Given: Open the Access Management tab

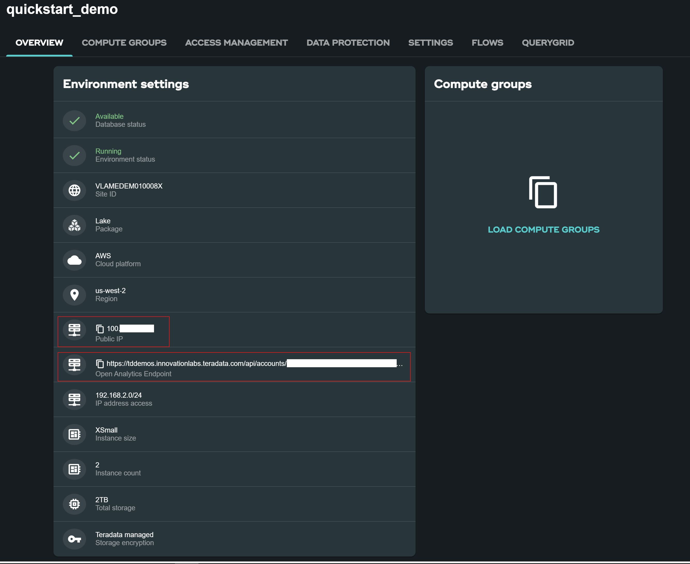Looking at the screenshot, I should pos(236,43).
